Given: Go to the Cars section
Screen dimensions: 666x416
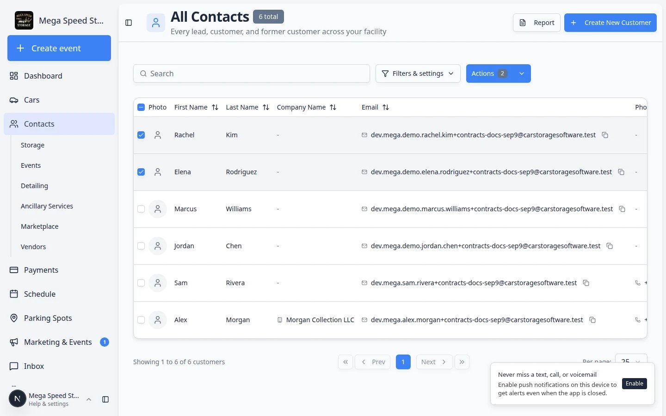Looking at the screenshot, I should click(59, 100).
